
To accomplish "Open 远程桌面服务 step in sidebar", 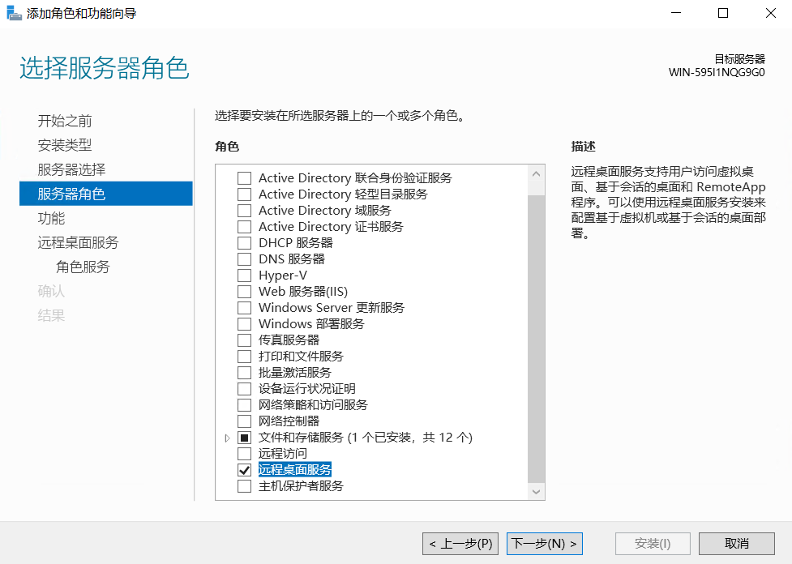I will point(78,242).
